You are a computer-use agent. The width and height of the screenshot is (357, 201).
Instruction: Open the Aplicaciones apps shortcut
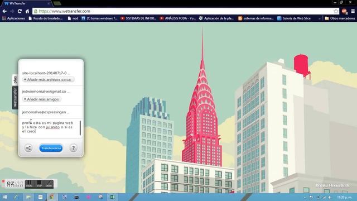(13, 18)
